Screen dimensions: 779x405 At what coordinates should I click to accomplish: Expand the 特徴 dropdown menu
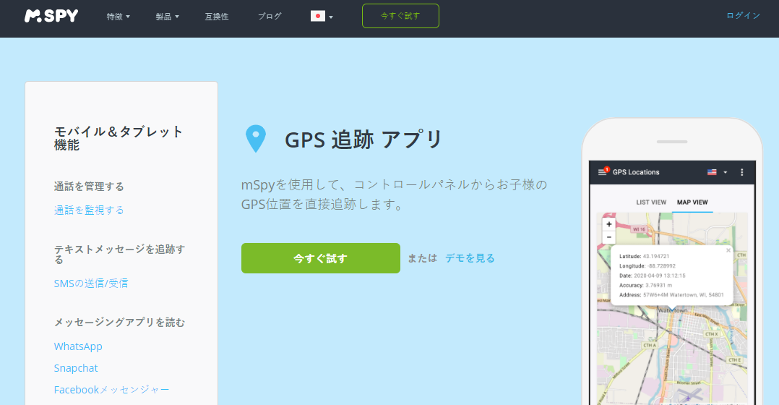tap(119, 17)
